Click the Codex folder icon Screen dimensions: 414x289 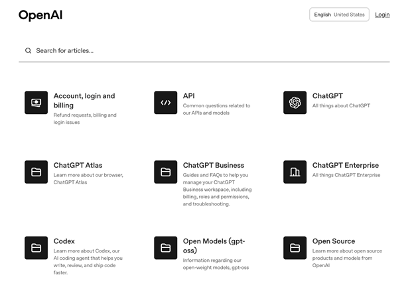pos(36,248)
